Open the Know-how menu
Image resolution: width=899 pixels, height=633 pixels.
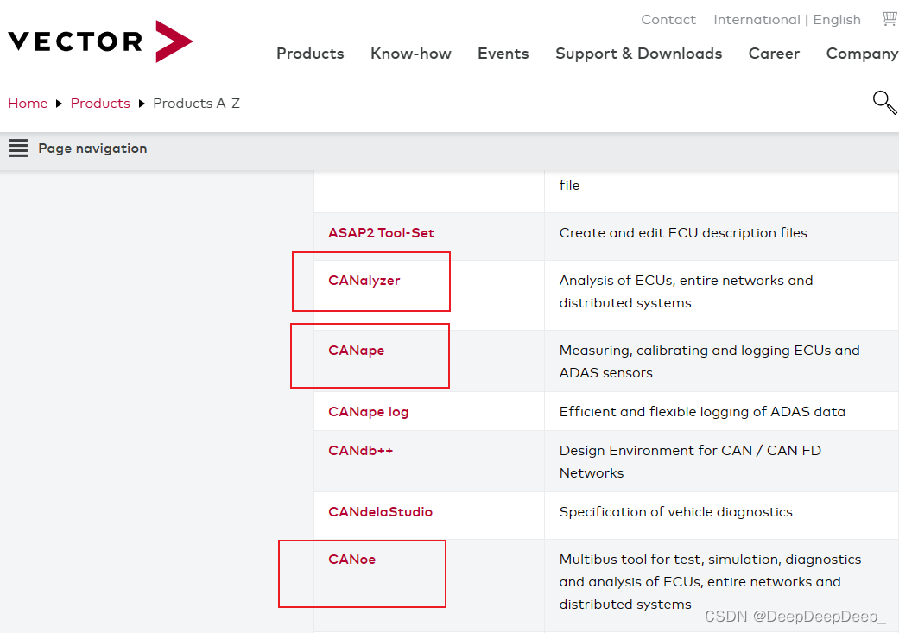411,54
